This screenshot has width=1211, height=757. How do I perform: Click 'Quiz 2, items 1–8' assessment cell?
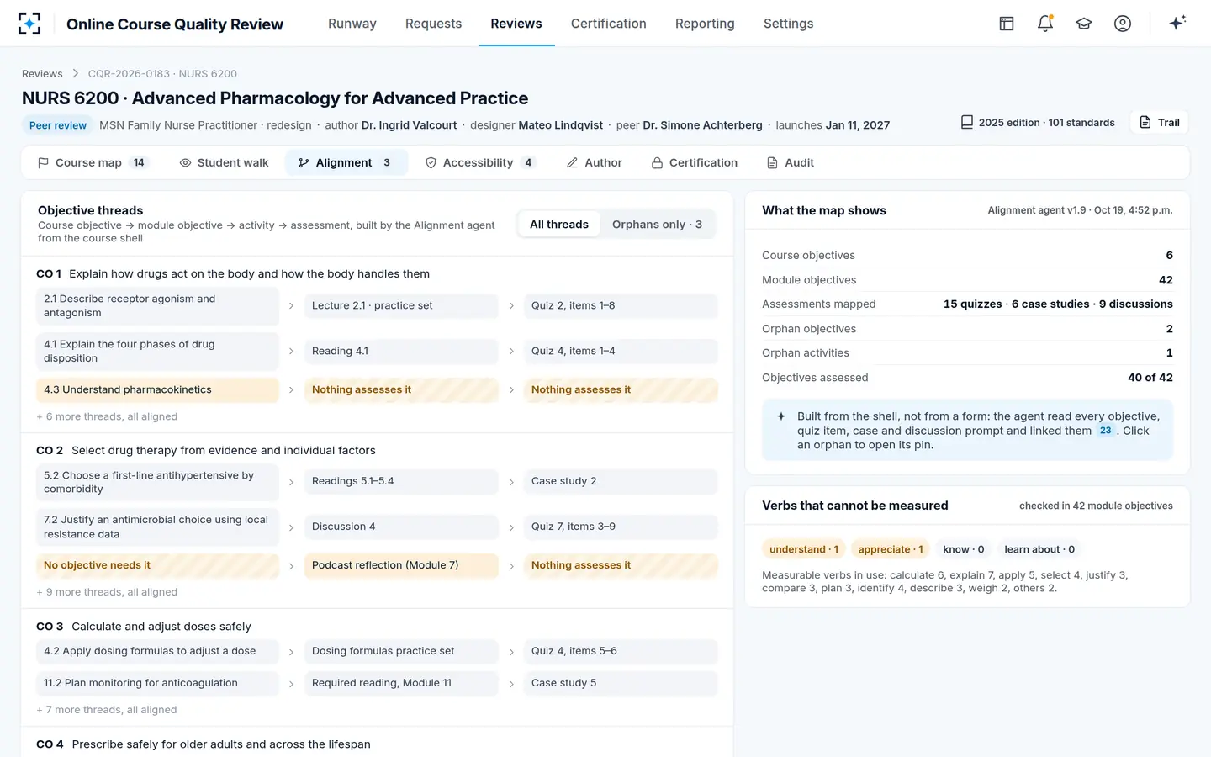point(621,305)
